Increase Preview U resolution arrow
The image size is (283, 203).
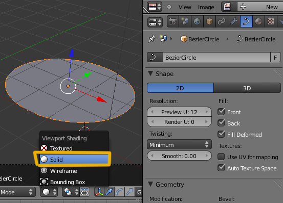coord(207,112)
